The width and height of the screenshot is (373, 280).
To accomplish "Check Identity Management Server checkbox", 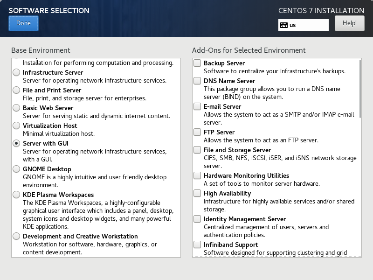I will click(197, 219).
